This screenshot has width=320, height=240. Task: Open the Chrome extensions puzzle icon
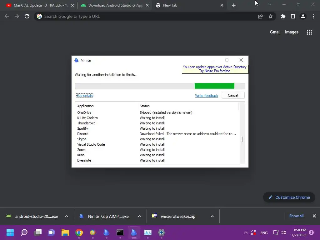click(x=283, y=16)
